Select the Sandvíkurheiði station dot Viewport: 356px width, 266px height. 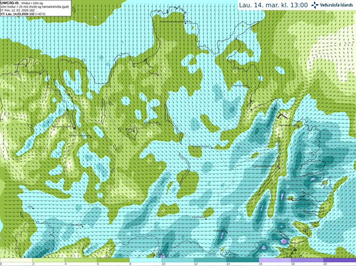249,87
